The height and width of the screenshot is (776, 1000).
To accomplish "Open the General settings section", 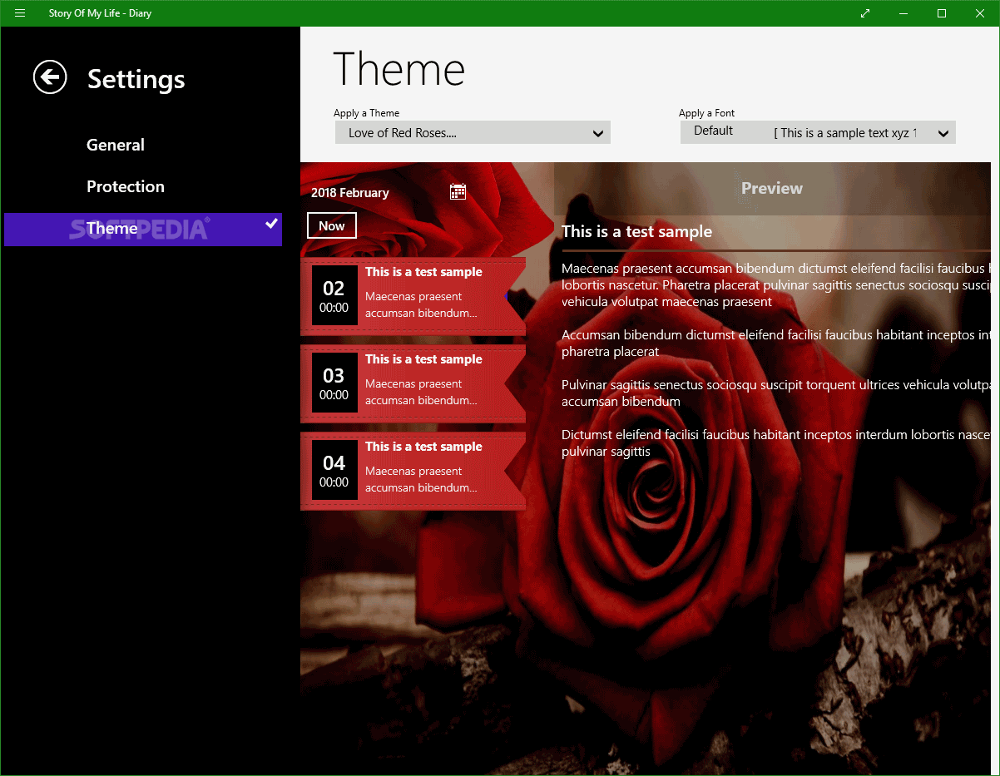I will click(116, 145).
